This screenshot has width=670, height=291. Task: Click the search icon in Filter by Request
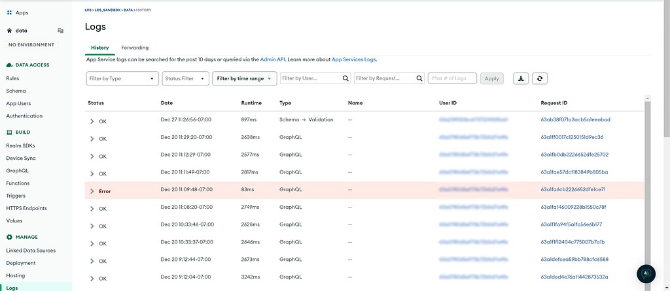(x=419, y=78)
